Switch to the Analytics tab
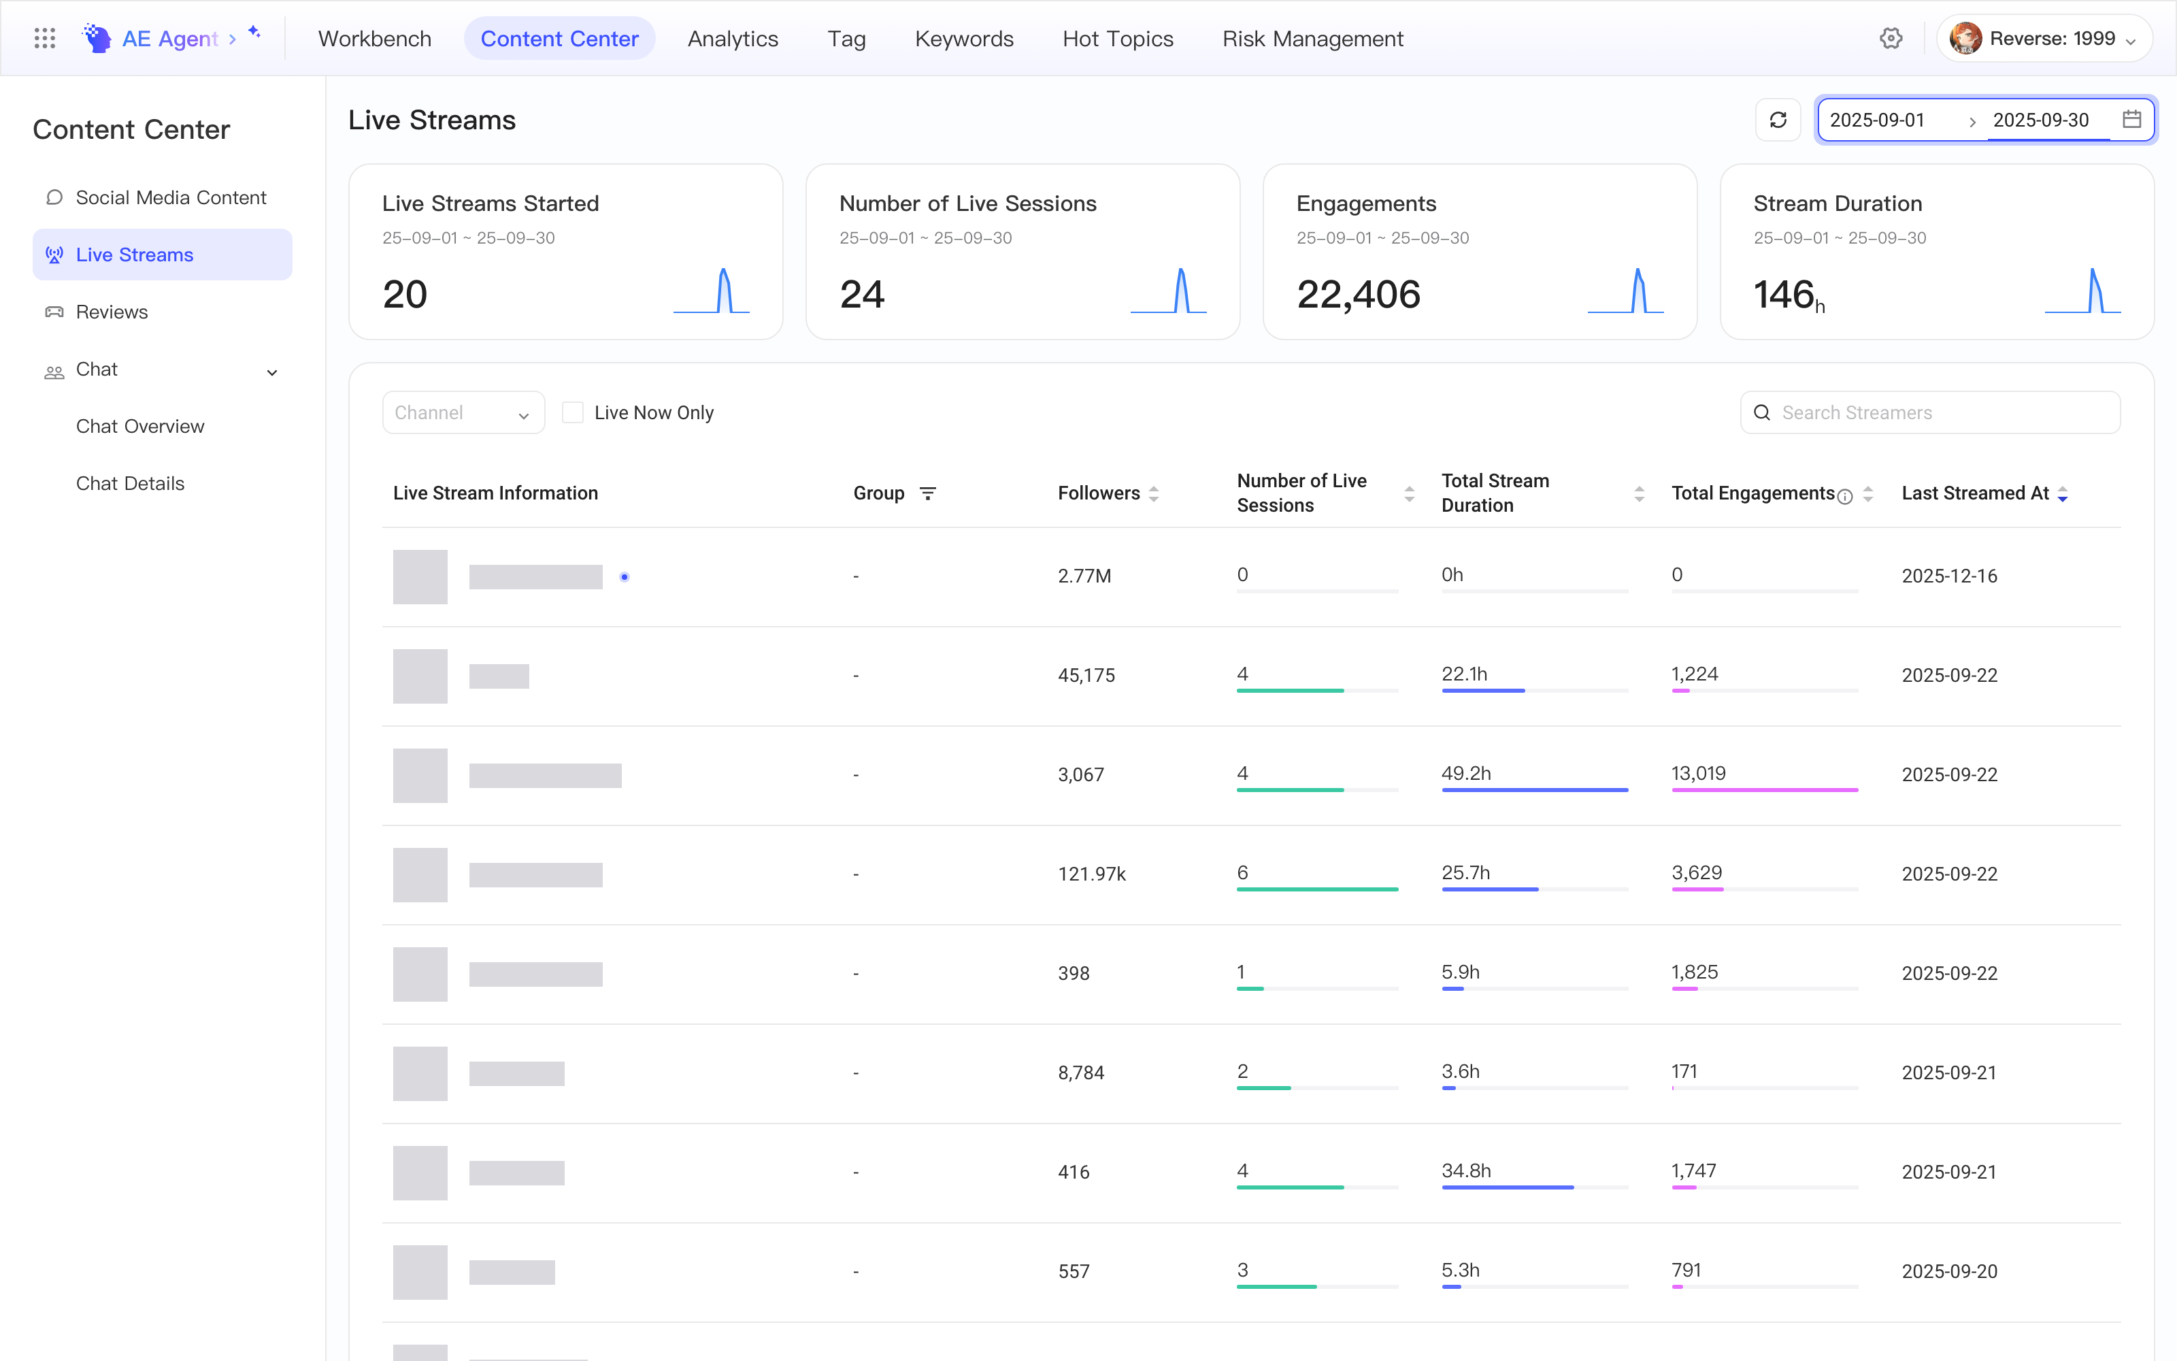The image size is (2177, 1361). pos(733,39)
